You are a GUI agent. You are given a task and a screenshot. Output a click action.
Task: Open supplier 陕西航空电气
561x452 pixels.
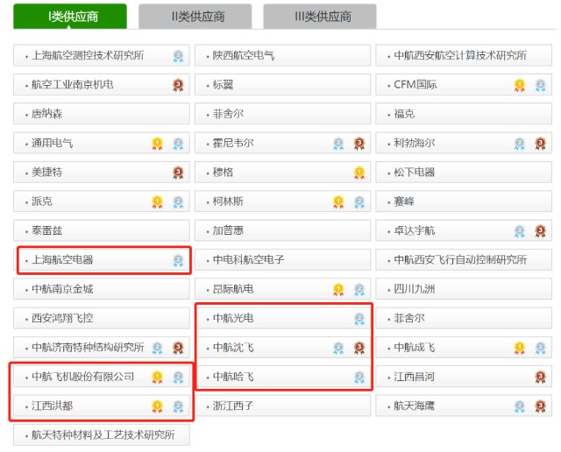click(282, 55)
